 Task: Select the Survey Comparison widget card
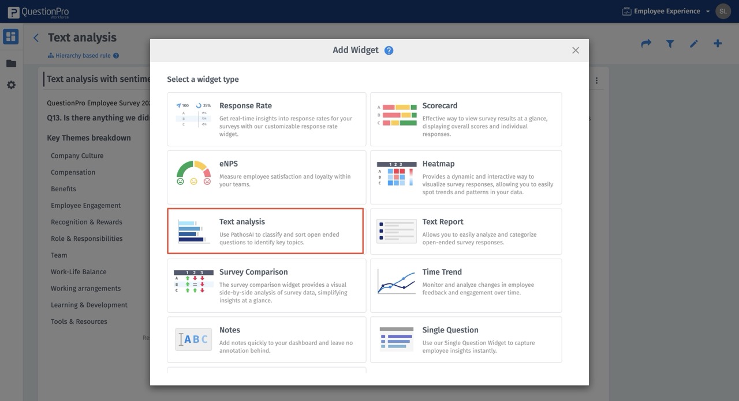click(x=267, y=286)
